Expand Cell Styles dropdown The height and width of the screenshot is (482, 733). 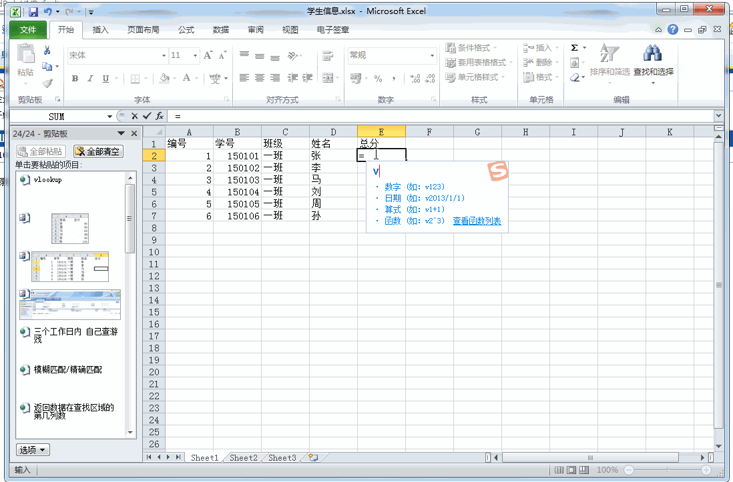503,77
